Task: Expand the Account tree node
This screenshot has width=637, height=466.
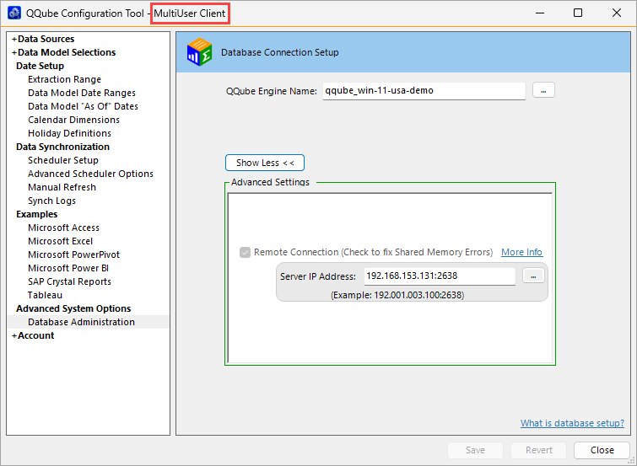Action: 14,335
